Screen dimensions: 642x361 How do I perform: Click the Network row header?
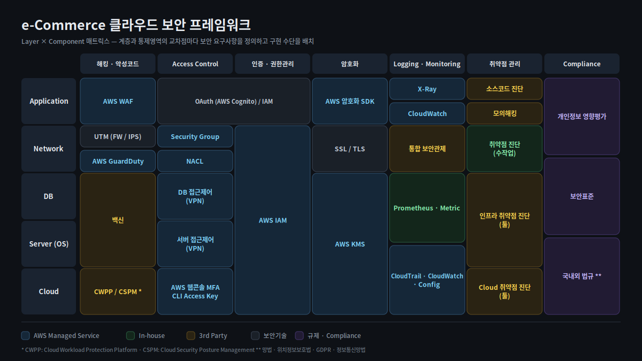[x=49, y=149]
